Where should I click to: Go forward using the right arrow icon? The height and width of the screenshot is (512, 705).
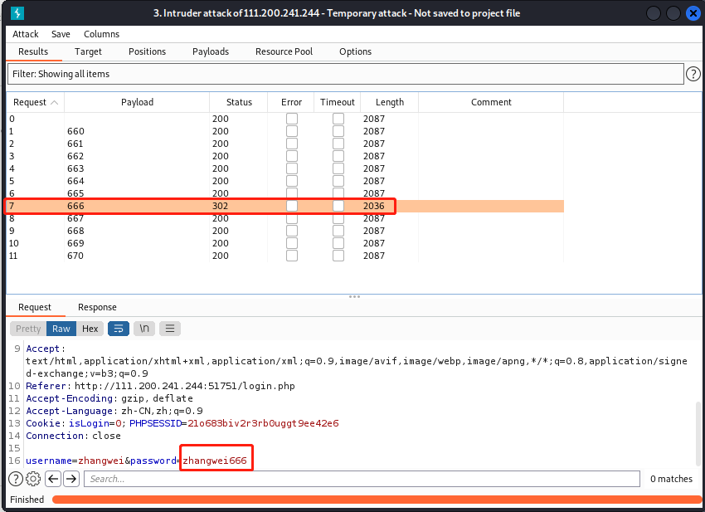click(x=70, y=479)
